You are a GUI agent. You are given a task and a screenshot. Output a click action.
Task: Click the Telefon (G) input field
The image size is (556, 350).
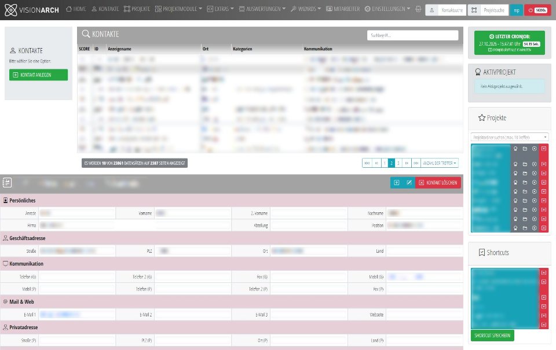[x=76, y=277]
